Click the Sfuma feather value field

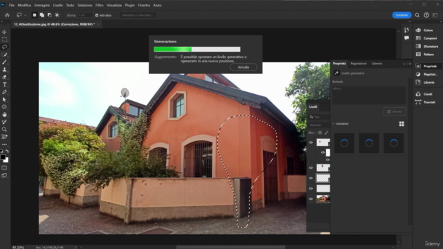pyautogui.click(x=85, y=15)
